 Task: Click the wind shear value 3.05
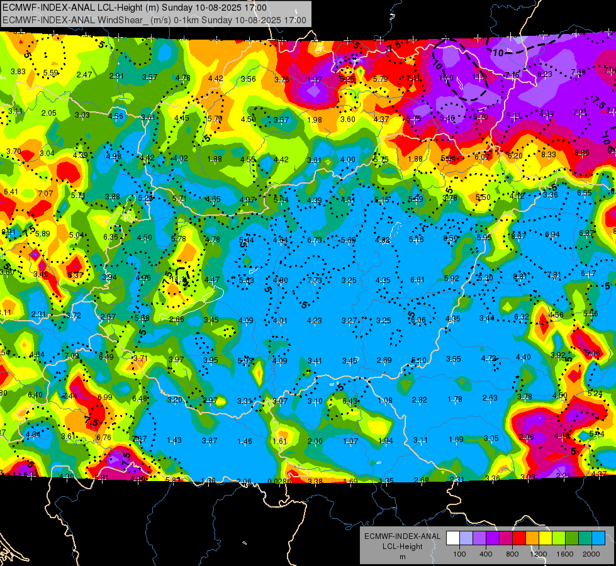point(491,438)
